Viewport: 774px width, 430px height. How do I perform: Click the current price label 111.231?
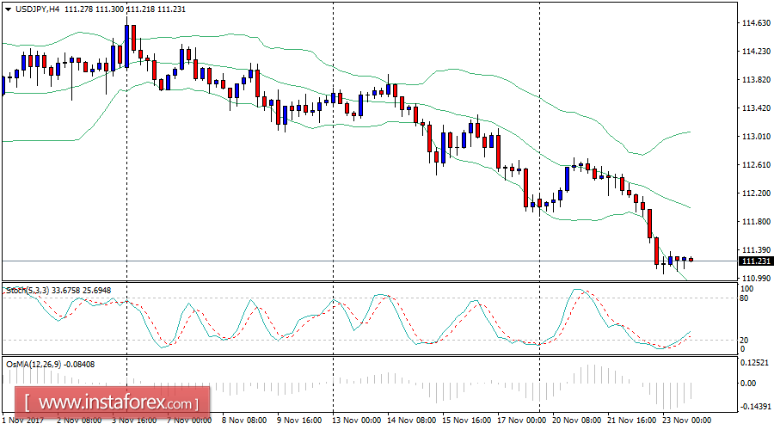pyautogui.click(x=756, y=261)
